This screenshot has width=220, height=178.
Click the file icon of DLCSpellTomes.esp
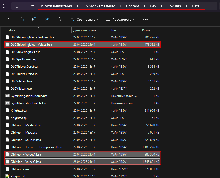pyautogui.click(x=8, y=59)
